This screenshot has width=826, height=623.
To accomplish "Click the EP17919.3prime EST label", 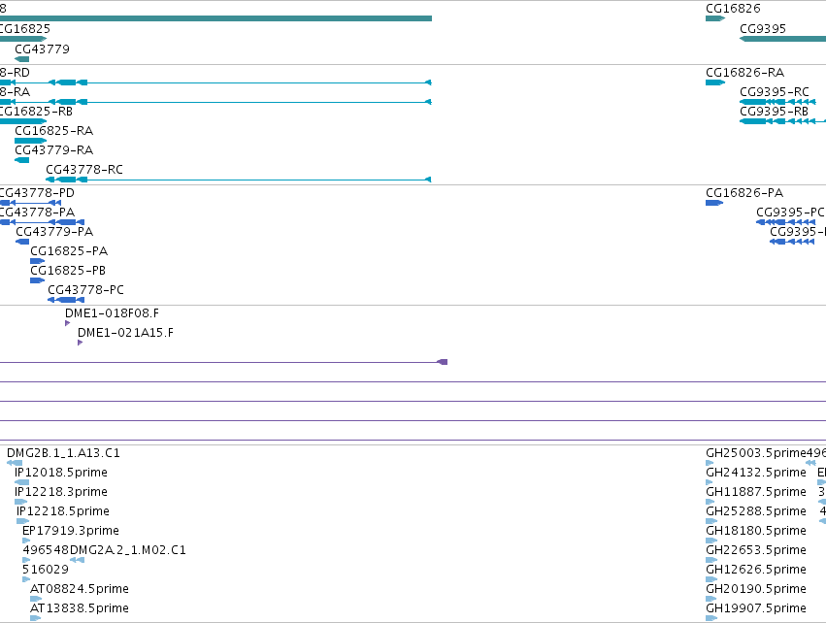I will pyautogui.click(x=71, y=531).
